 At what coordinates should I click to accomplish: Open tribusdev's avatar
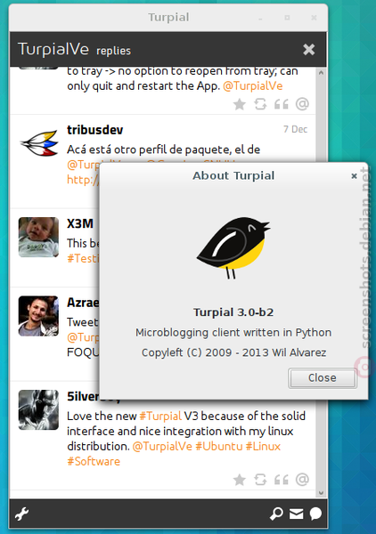pos(38,143)
